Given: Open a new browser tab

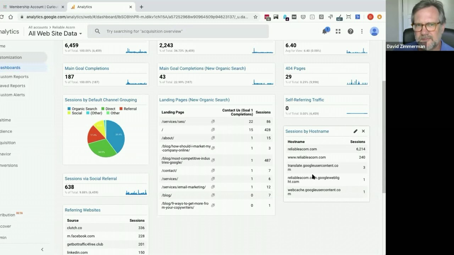Looking at the screenshot, I should pos(141,7).
